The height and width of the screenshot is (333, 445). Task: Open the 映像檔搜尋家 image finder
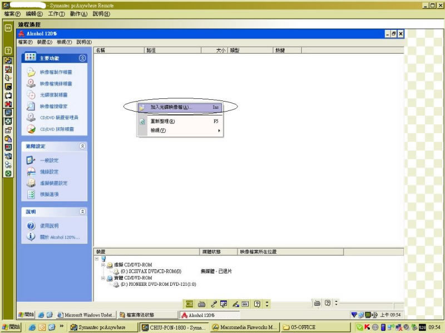(53, 106)
